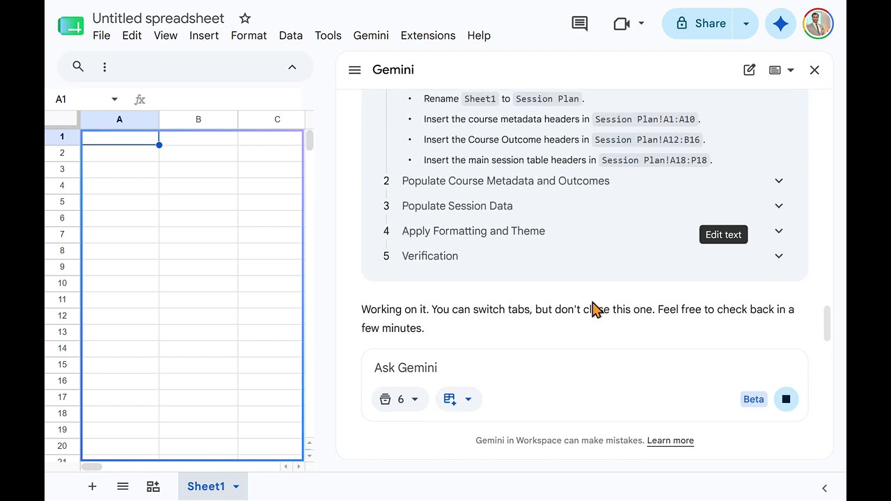Click the Gemini sparkle icon

[780, 24]
